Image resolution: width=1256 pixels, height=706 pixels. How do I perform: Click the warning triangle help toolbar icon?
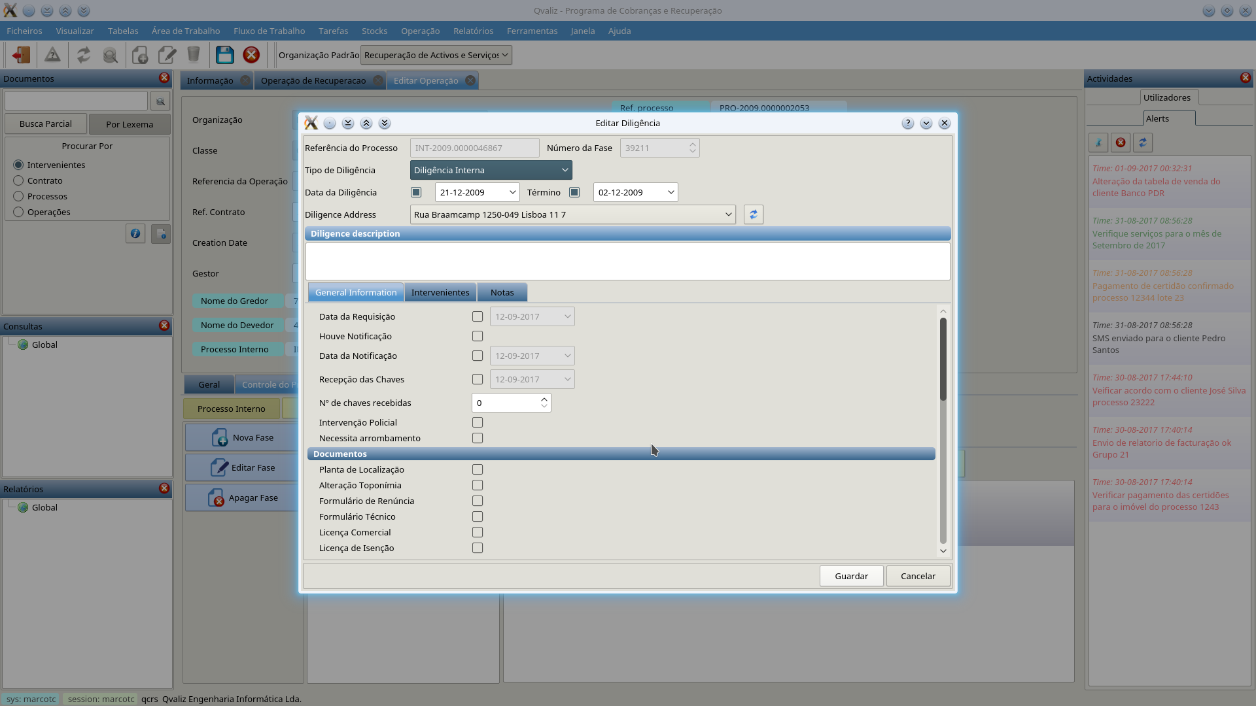pos(52,55)
